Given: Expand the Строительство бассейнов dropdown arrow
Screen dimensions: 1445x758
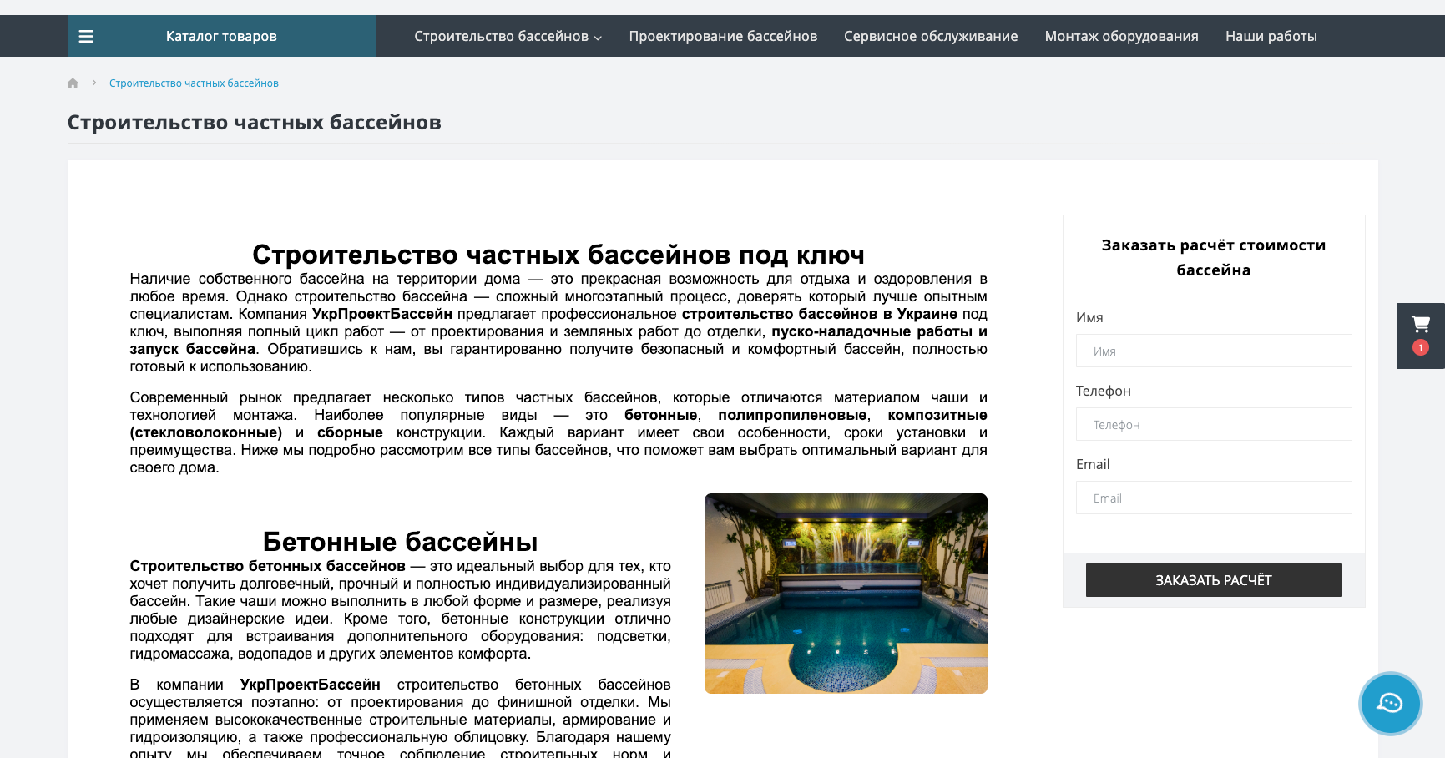Looking at the screenshot, I should [x=598, y=38].
